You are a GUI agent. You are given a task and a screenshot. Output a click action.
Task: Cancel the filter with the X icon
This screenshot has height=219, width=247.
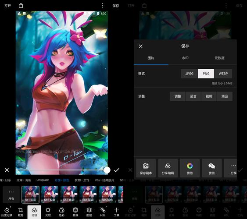click(7, 170)
